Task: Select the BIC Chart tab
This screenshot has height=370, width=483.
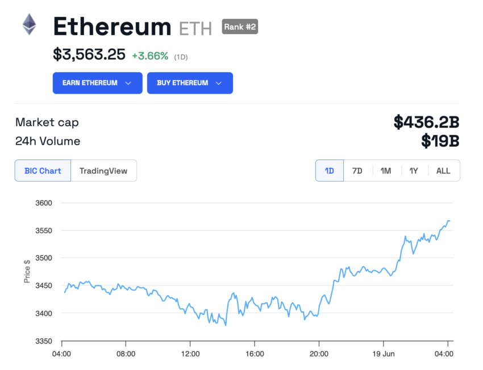Action: pos(43,170)
